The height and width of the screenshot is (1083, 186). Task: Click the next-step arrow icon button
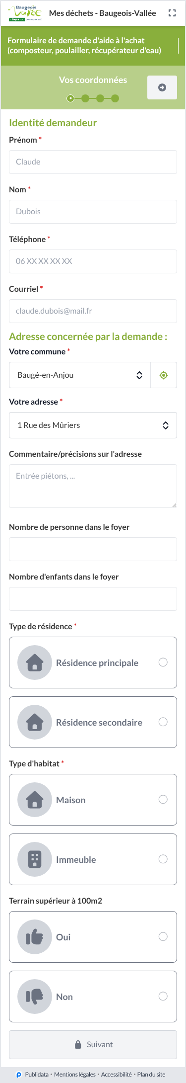coord(162,87)
